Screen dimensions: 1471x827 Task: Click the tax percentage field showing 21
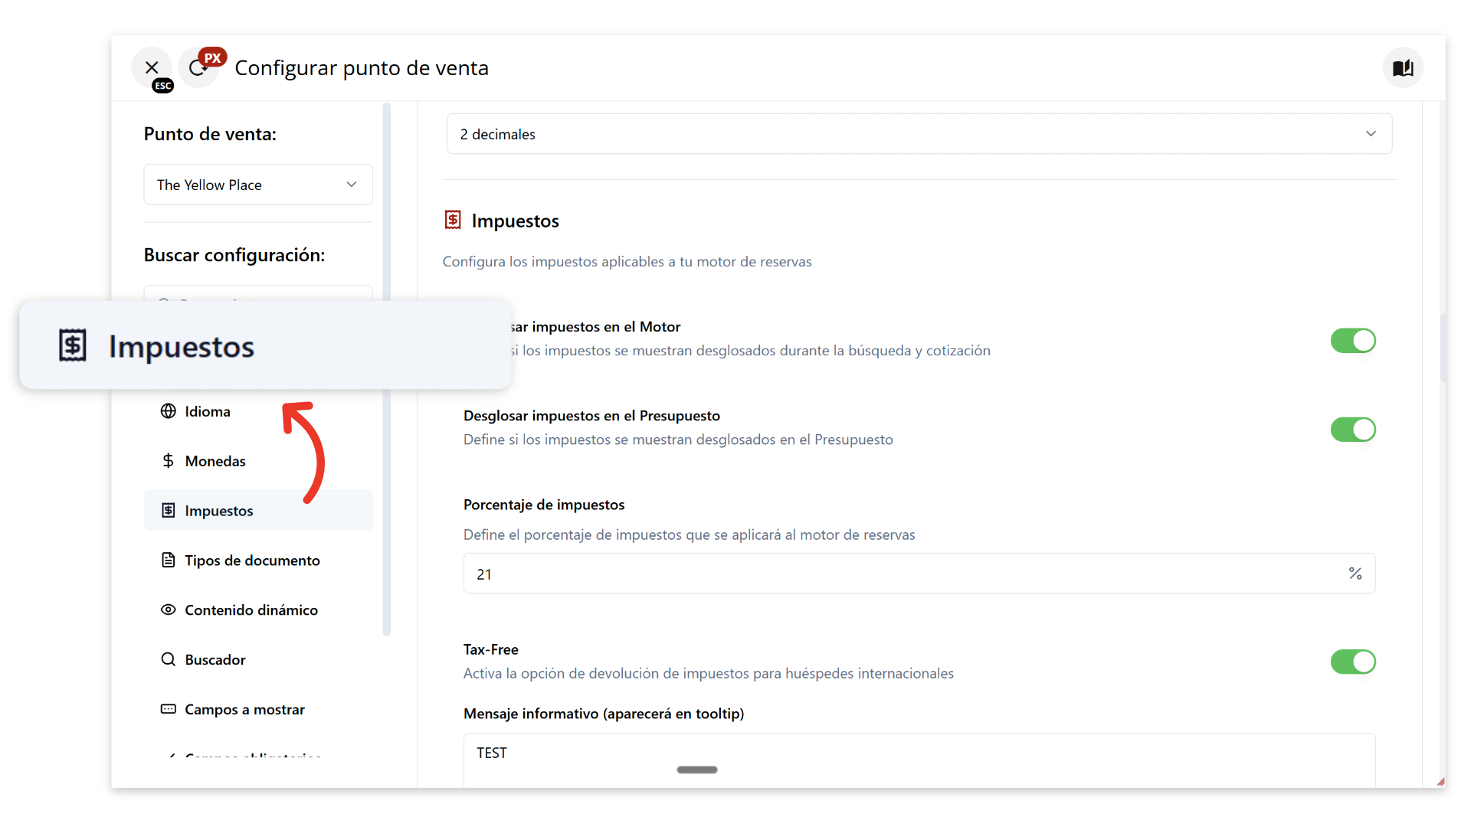tap(904, 574)
